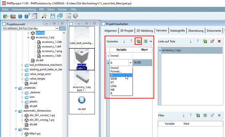The image size is (225, 137).
Task: Click the greyed import export toolbar icon
Action: point(68,16)
